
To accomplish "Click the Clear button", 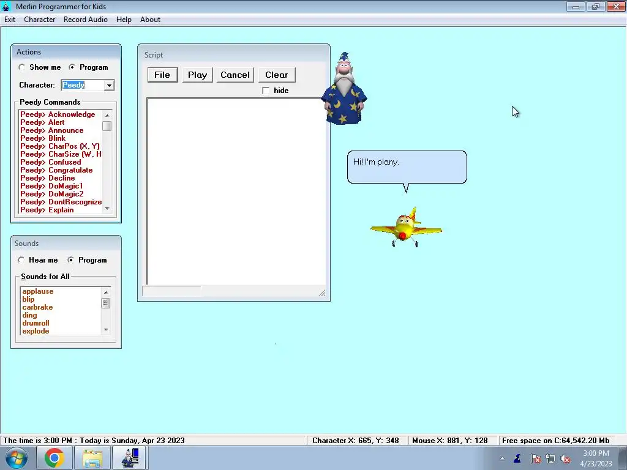I will 277,75.
